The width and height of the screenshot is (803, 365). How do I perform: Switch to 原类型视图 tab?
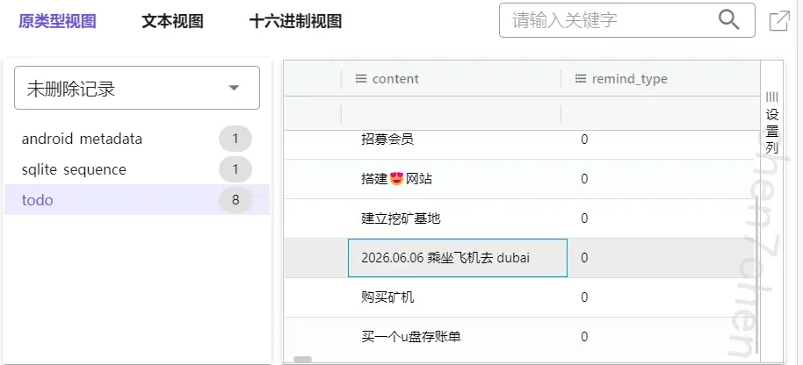[x=57, y=21]
